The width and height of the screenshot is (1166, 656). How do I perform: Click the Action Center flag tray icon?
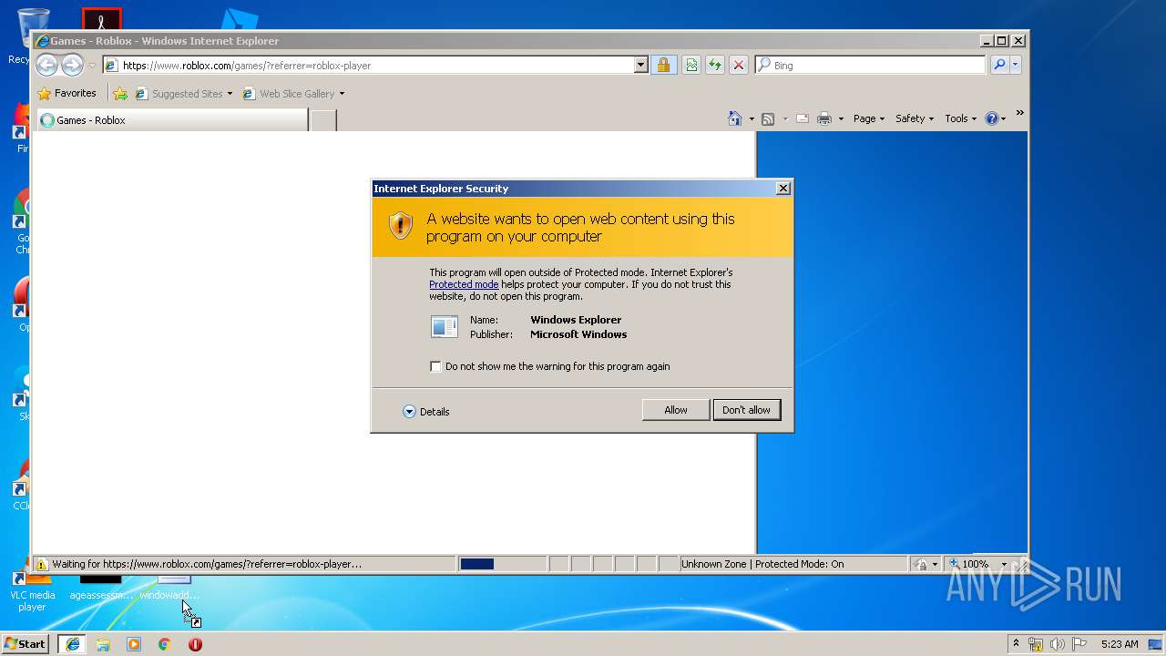tap(1079, 644)
